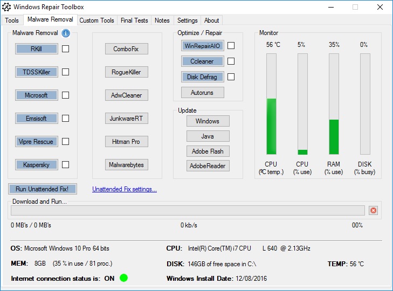
Task: Click the TEMP 56 °C status text
Action: point(346,264)
